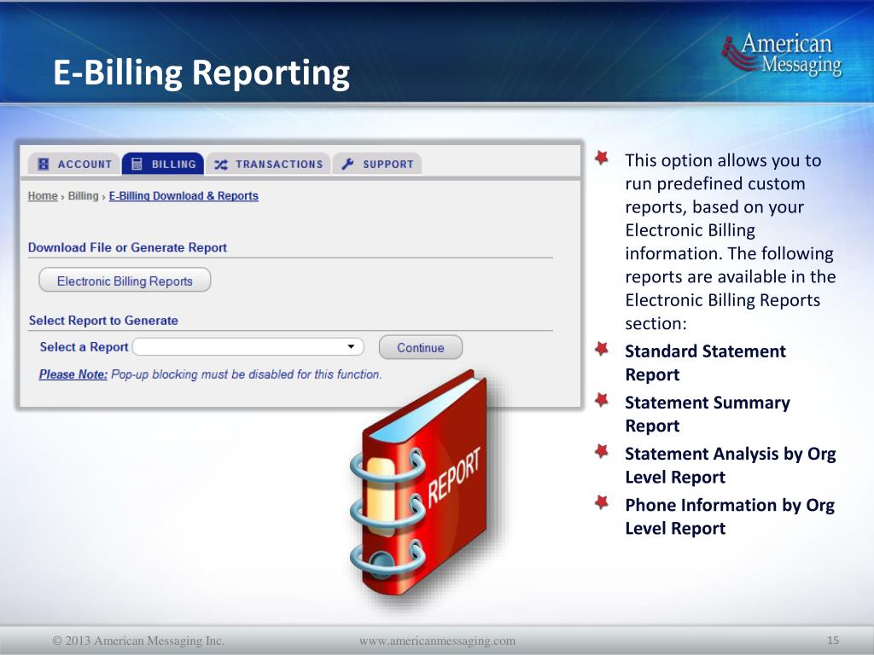
Task: Follow the Home breadcrumb link
Action: [x=43, y=196]
